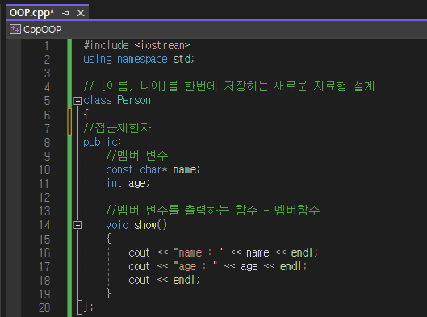Place cursor in Korean comment on line 4
Screen dimensions: 427x317
(229, 86)
